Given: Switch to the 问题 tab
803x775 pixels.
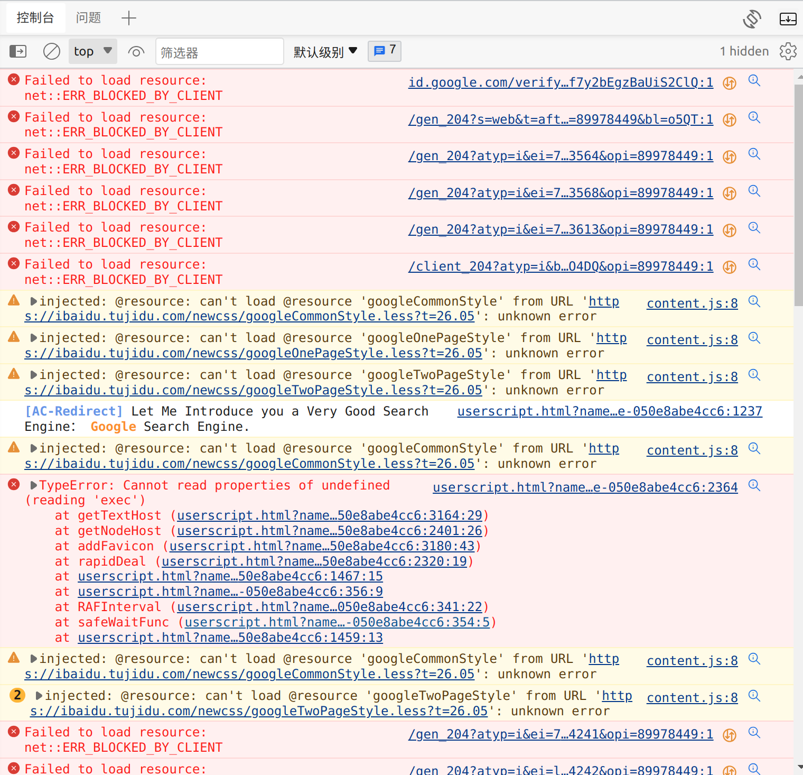Looking at the screenshot, I should coord(88,17).
